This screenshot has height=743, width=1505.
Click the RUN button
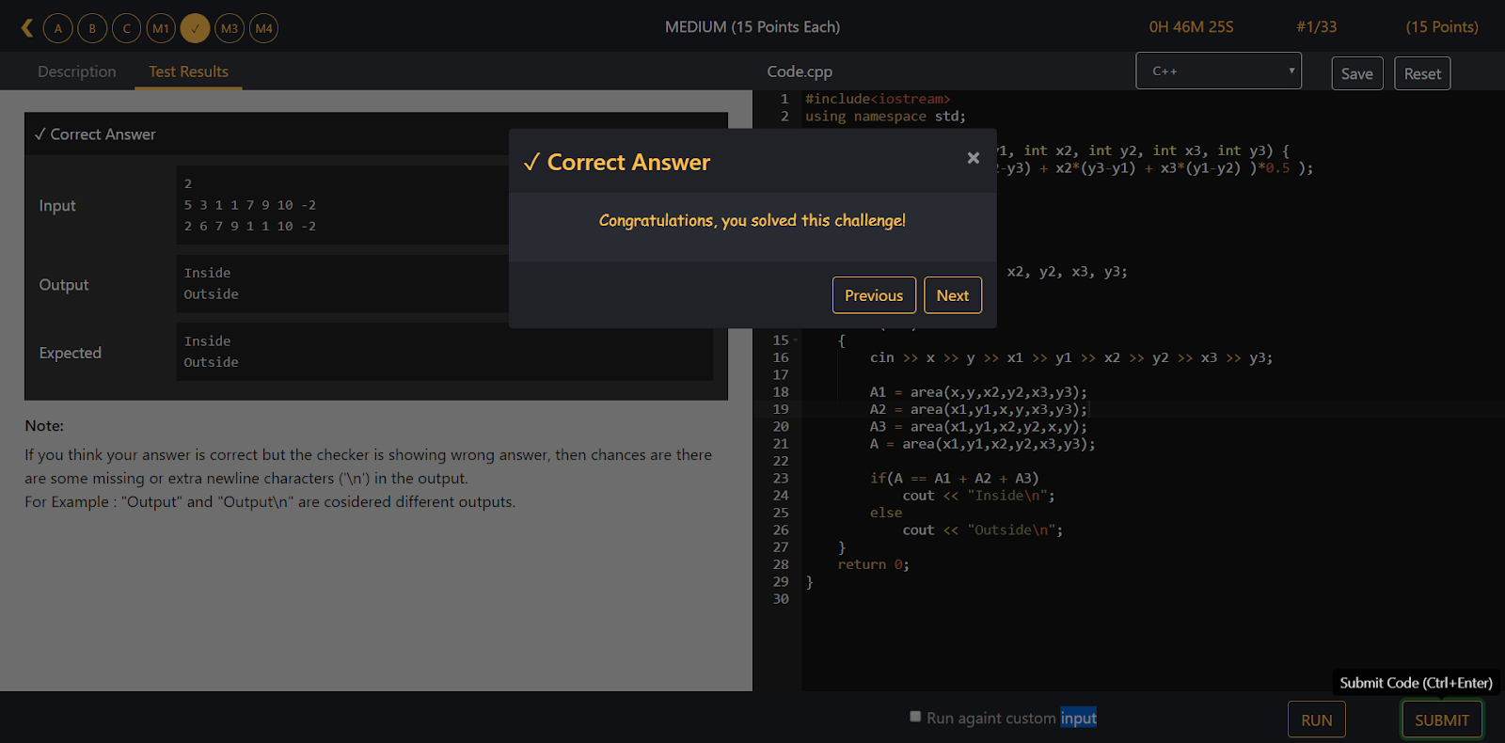coord(1316,720)
